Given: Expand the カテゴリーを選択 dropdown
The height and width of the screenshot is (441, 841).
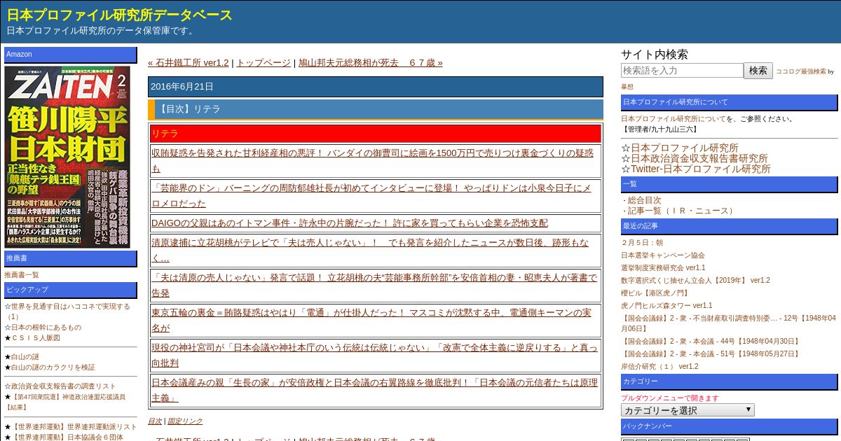Looking at the screenshot, I should (x=688, y=410).
